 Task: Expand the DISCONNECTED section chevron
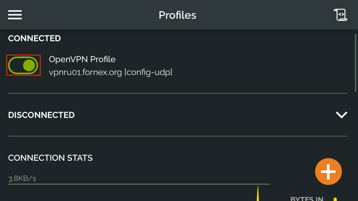pyautogui.click(x=341, y=115)
